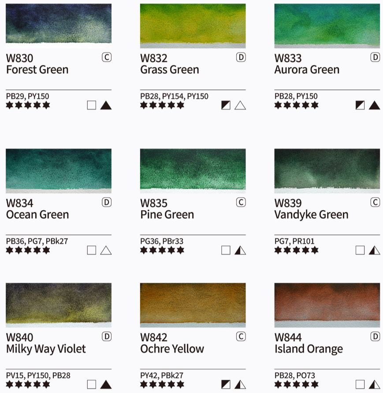
Task: Select the Island Orange paint swatch
Action: pyautogui.click(x=327, y=305)
